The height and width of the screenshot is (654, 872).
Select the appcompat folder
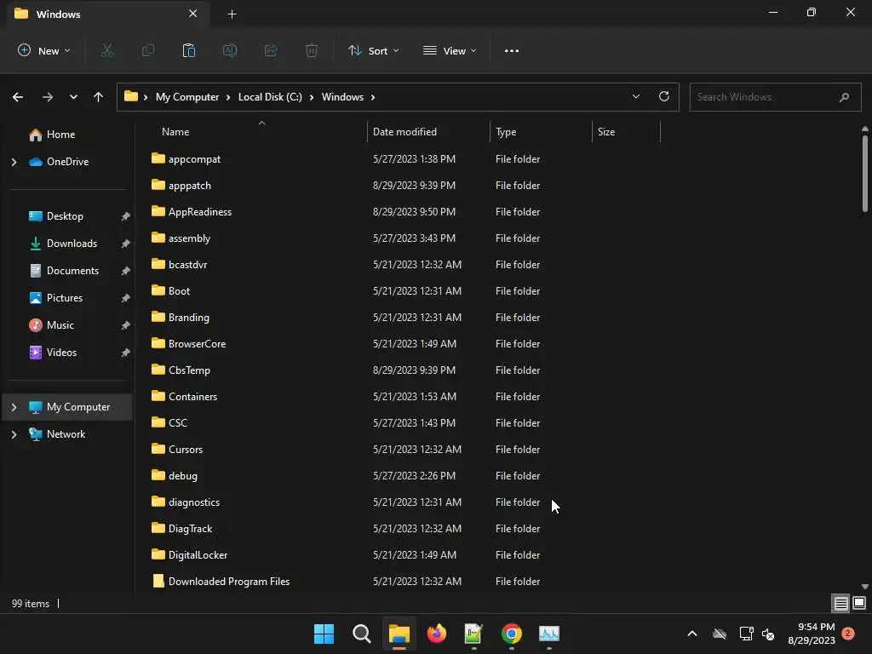point(194,159)
